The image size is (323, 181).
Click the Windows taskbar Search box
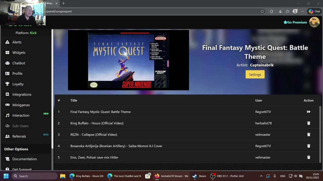click(35, 176)
